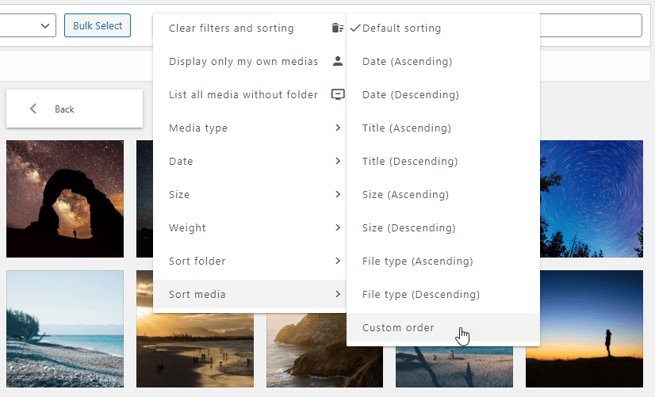
Task: Select the Milky Way rock arch thumbnail
Action: 65,199
